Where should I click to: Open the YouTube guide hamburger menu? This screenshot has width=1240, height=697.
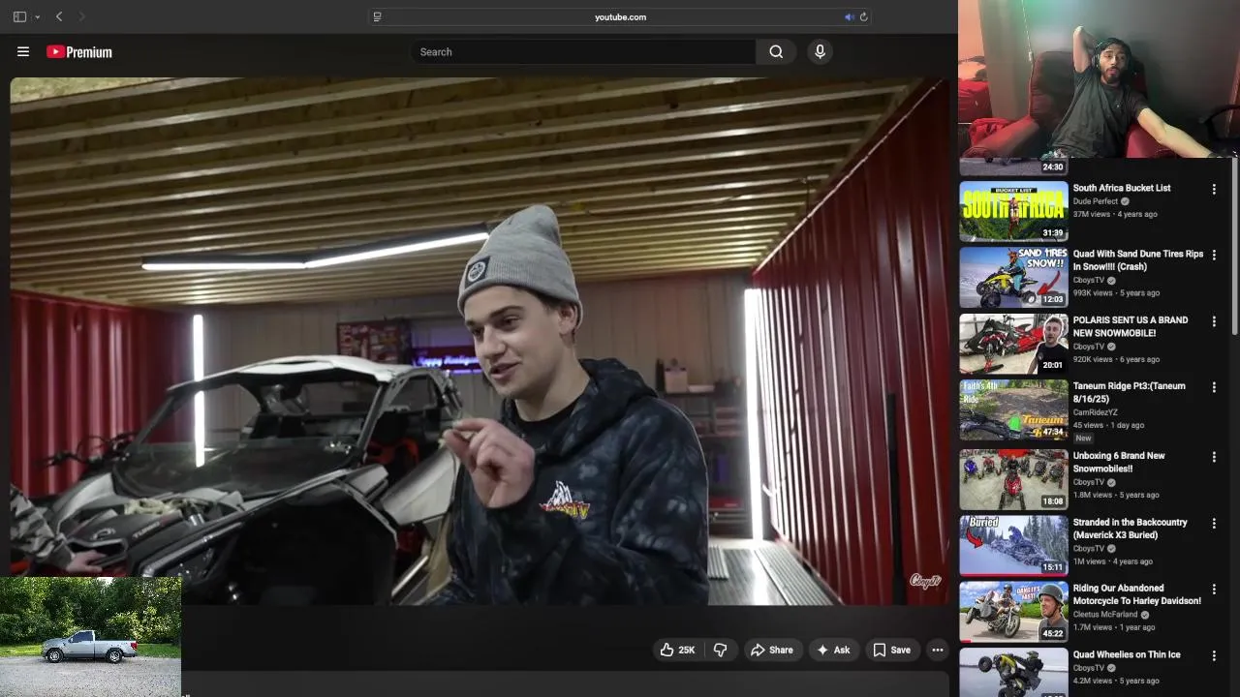click(23, 52)
